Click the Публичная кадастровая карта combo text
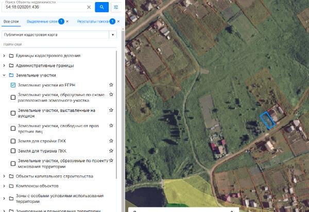 (31, 35)
